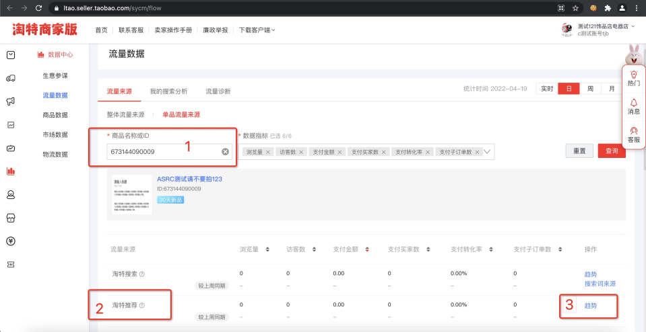Open 搜索词来源 link in the 淘特搜索 row
Image resolution: width=646 pixels, height=332 pixels.
coord(600,284)
